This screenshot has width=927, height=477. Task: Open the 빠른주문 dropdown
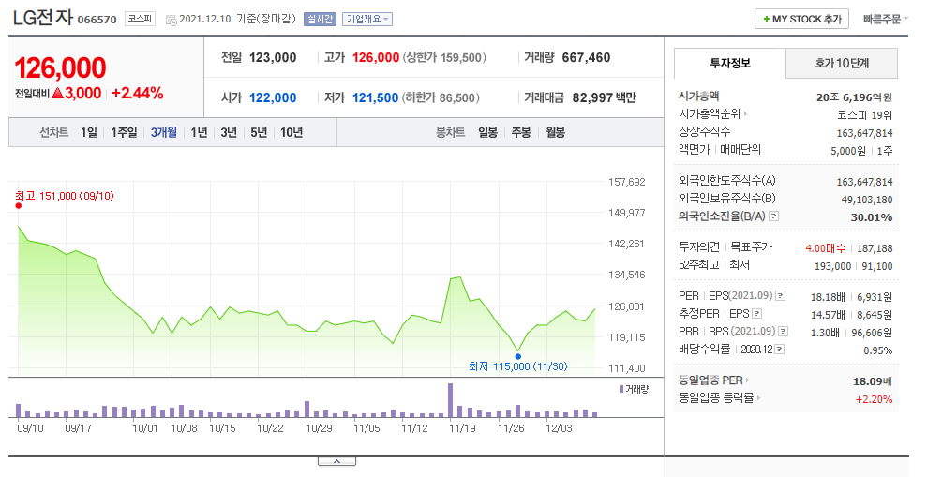[885, 19]
